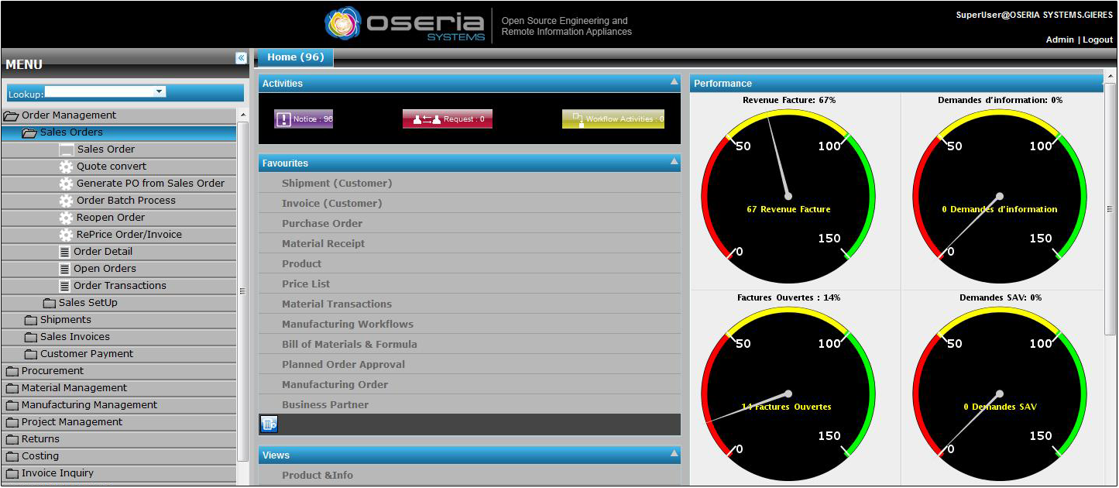Collapse the Activities panel
The image size is (1119, 488).
coord(674,81)
